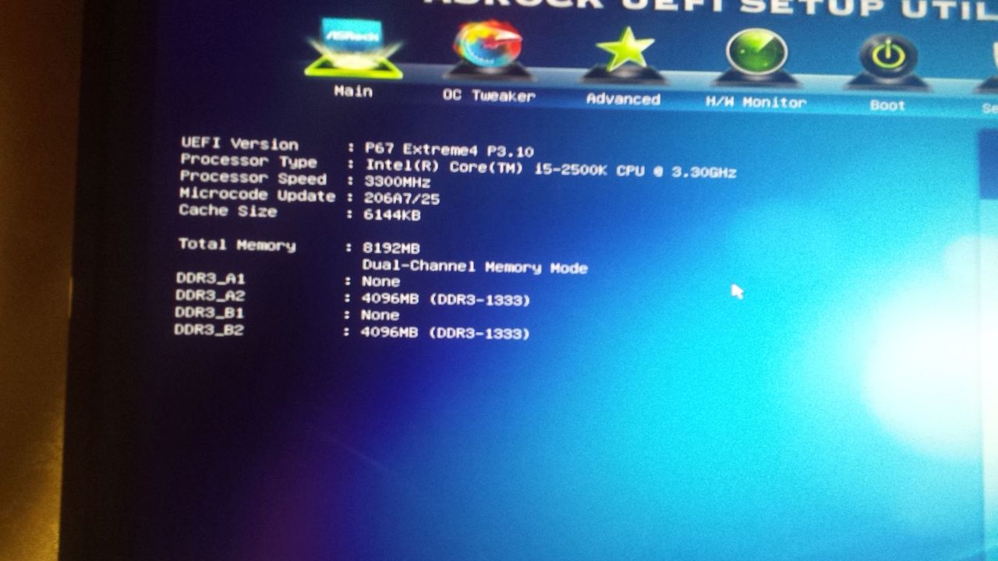Screen dimensions: 998x561
Task: Select the 8192MB total memory value
Action: tap(391, 249)
